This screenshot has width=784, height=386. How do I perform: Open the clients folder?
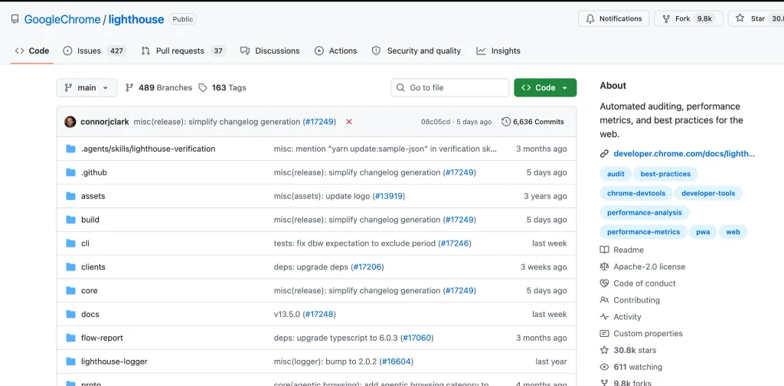93,267
